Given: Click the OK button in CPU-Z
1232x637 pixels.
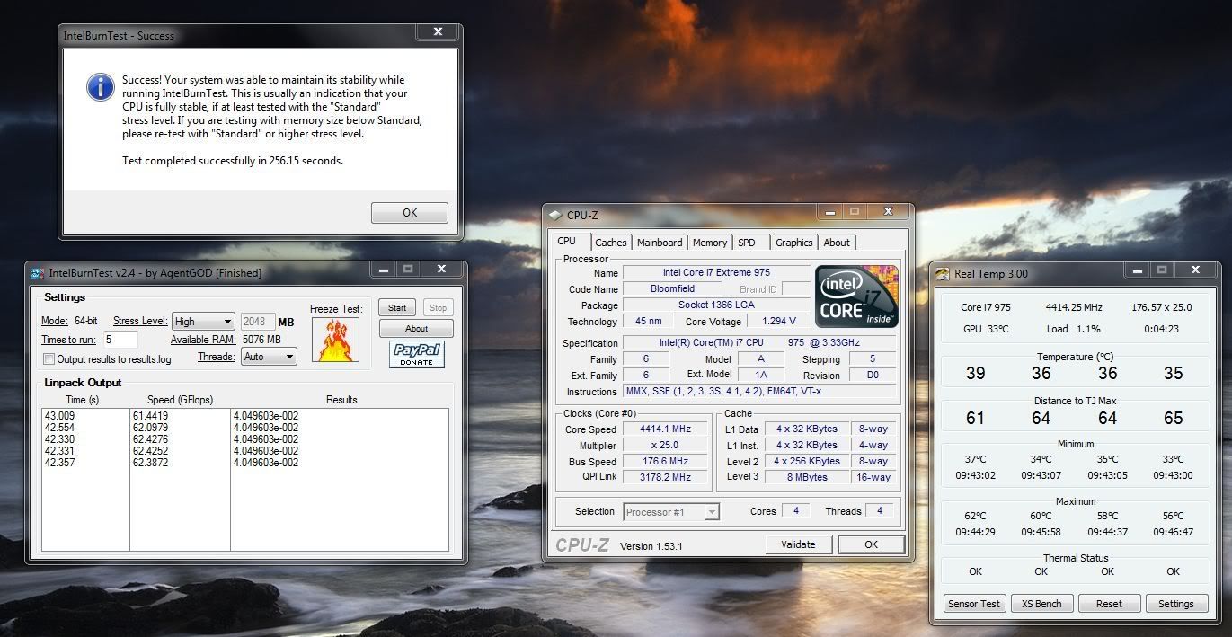Looking at the screenshot, I should click(x=871, y=544).
